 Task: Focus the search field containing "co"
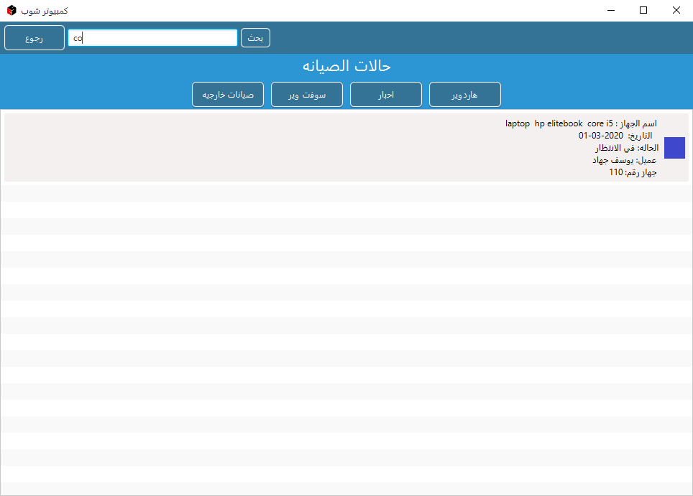point(152,38)
